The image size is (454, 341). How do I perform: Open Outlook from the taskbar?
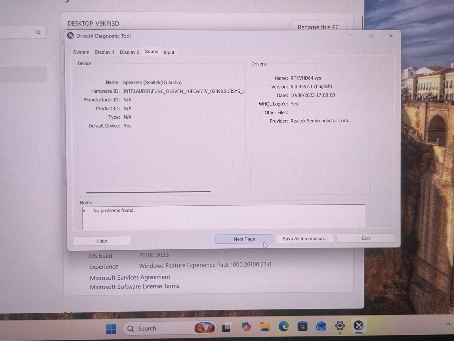321,326
